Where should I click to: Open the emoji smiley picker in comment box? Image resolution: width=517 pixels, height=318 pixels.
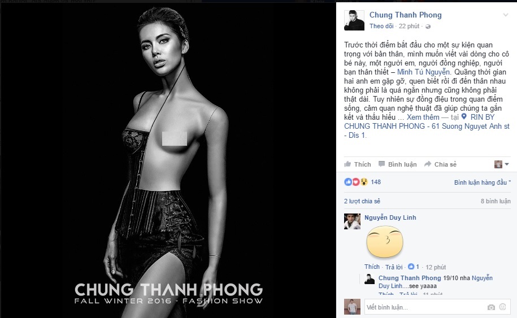(502, 307)
